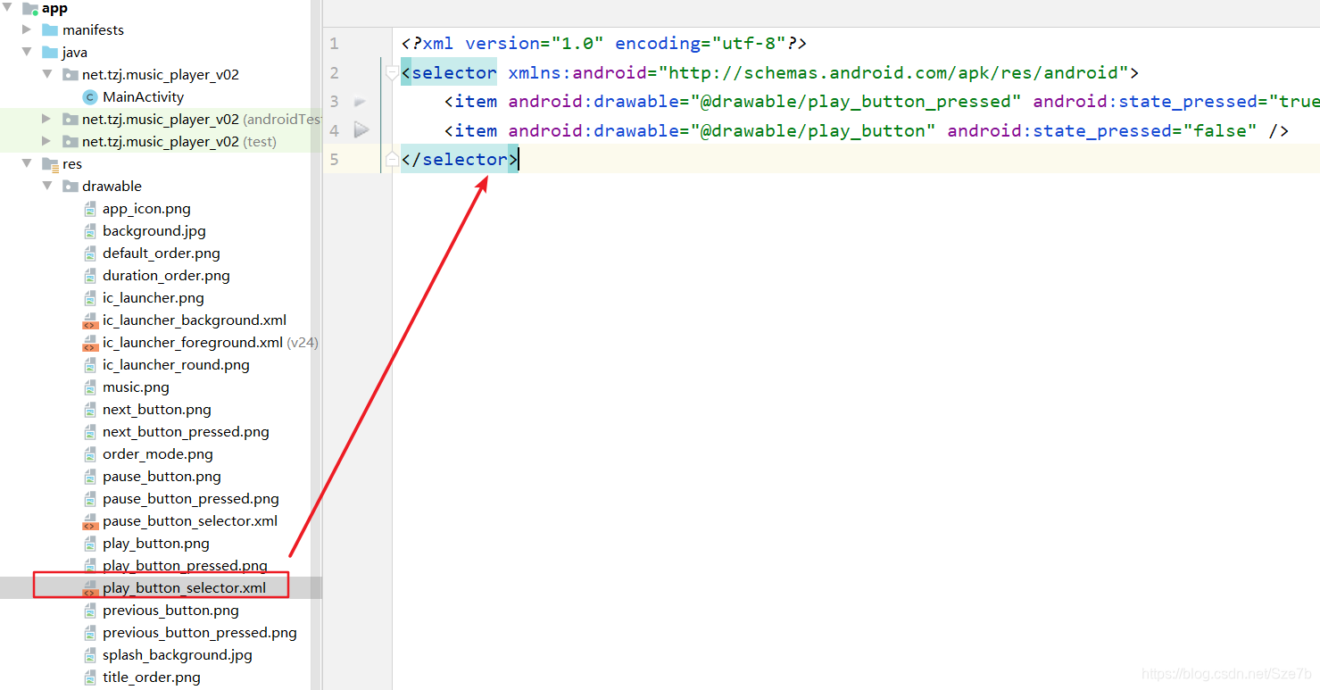Click the pause_button_selector.xml file icon
Image resolution: width=1320 pixels, height=690 pixels.
pos(90,521)
